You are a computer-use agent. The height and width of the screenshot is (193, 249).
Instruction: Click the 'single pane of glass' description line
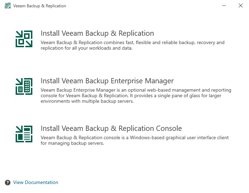pos(131,96)
